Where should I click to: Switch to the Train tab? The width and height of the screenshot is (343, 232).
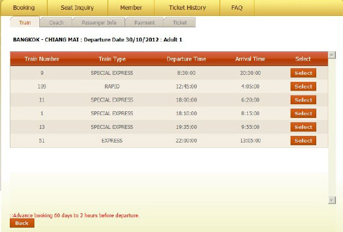25,22
